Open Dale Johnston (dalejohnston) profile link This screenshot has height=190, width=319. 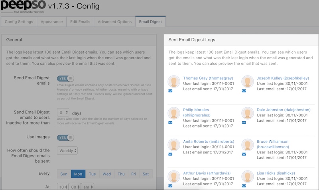pyautogui.click(x=284, y=110)
